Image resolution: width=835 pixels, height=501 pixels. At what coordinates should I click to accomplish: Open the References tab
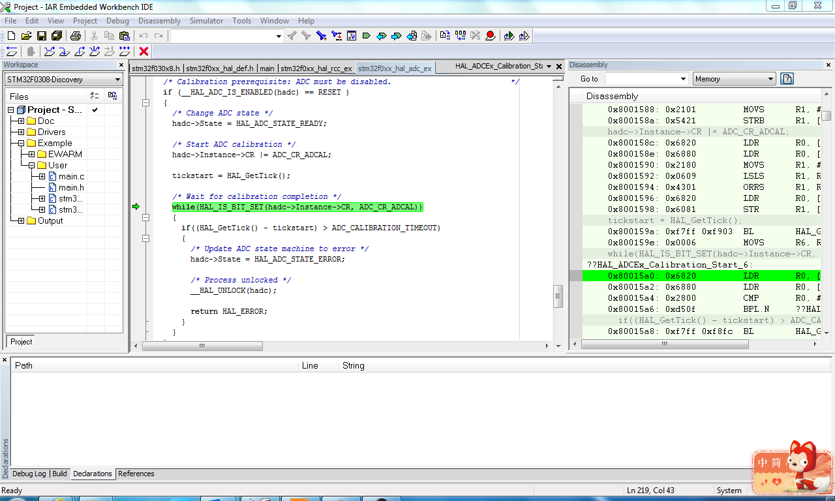(x=136, y=474)
